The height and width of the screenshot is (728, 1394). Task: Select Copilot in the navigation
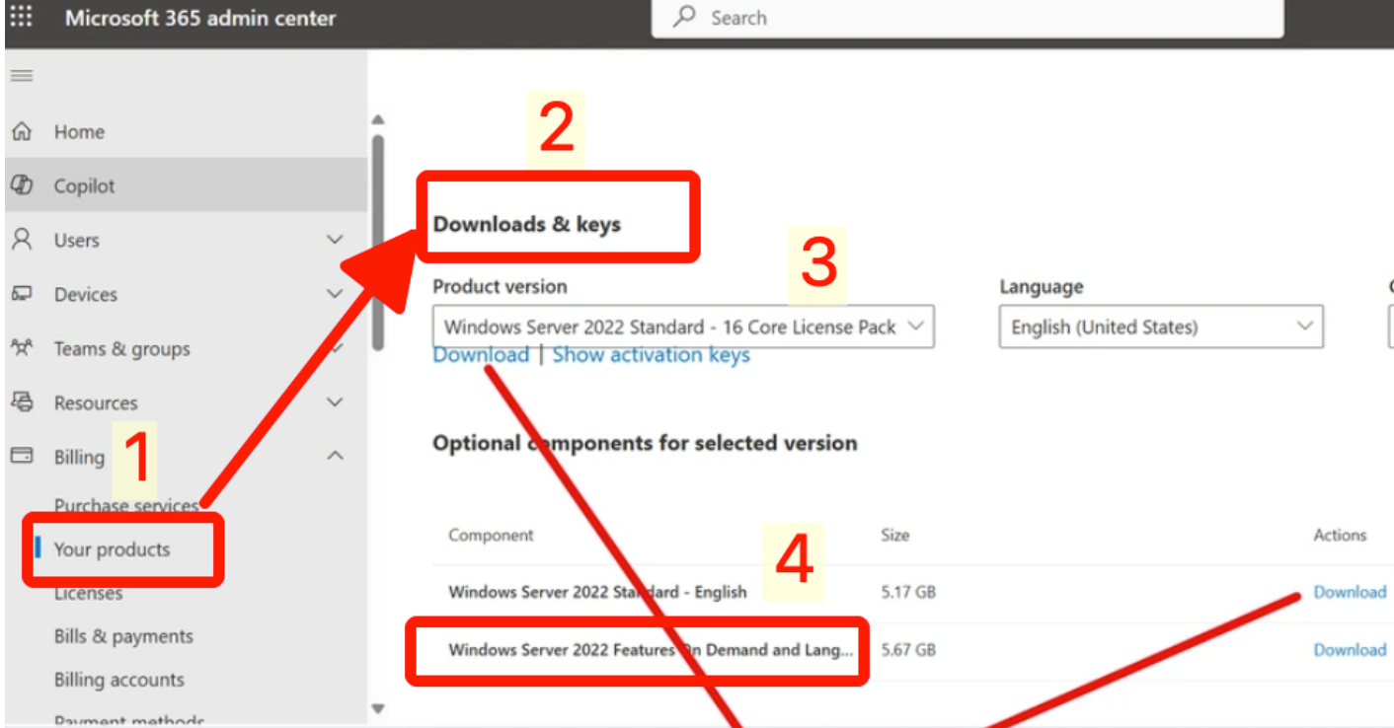[x=85, y=185]
